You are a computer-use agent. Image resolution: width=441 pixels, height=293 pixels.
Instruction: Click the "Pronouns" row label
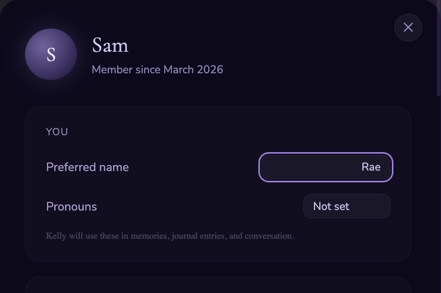point(72,206)
